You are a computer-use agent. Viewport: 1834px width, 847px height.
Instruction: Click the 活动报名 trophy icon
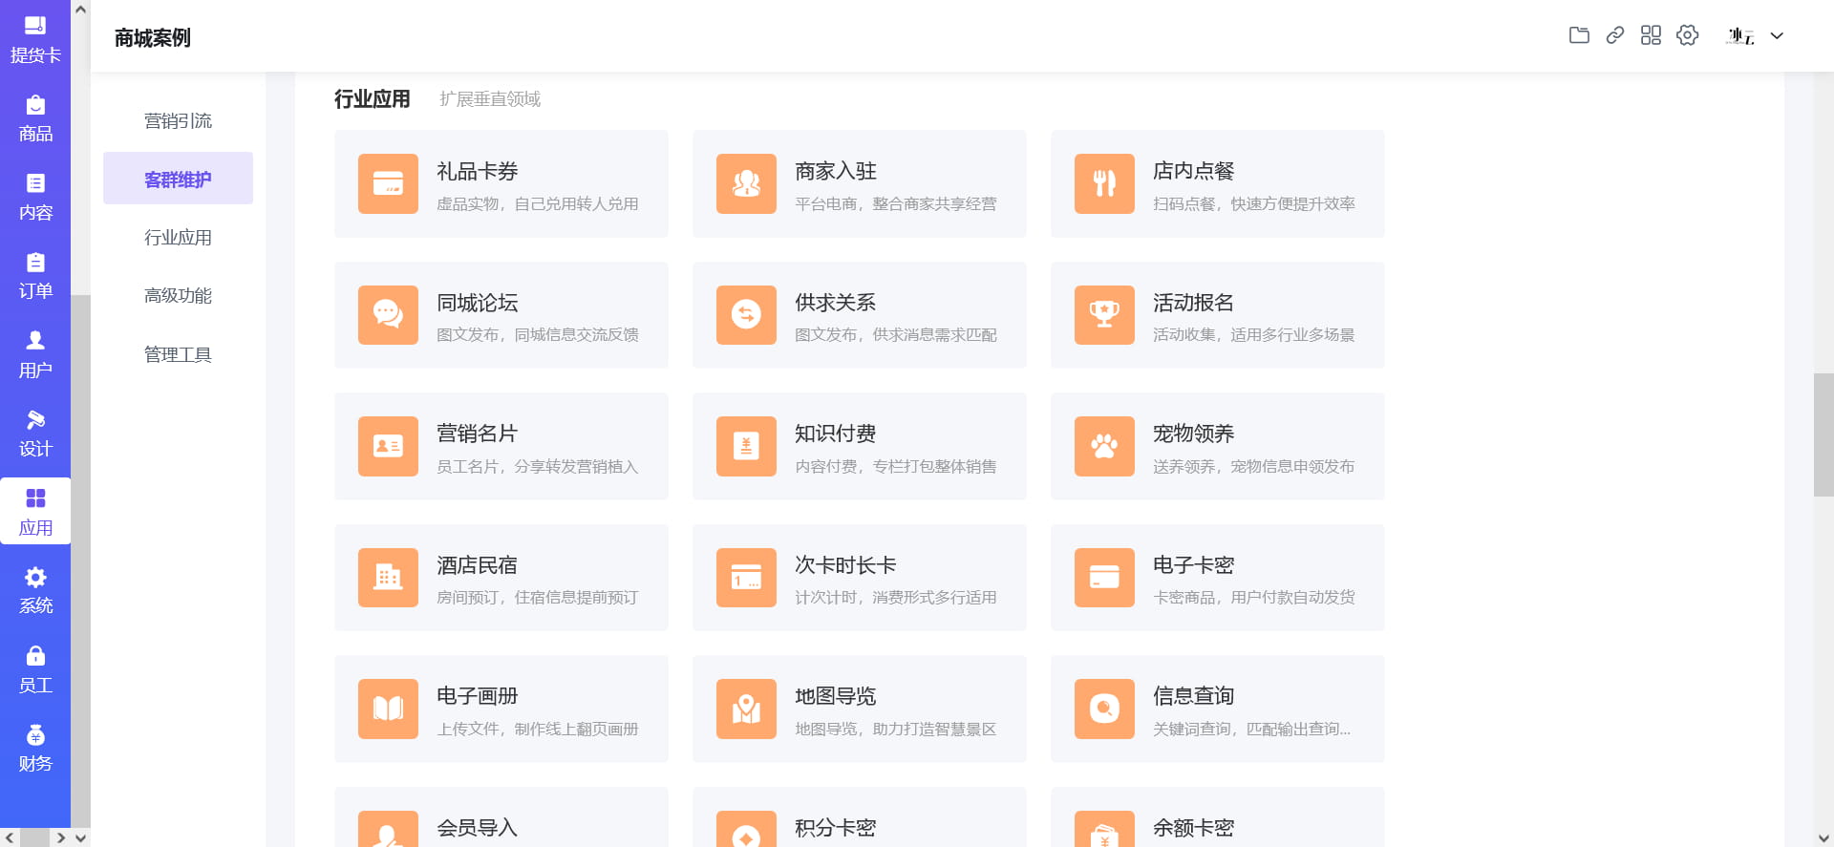[1104, 314]
